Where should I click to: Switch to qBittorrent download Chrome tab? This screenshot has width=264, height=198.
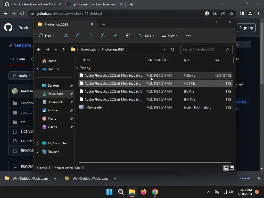point(95,4)
